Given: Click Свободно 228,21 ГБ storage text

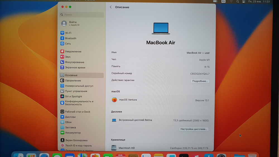Looking at the screenshot, I should 189,148.
